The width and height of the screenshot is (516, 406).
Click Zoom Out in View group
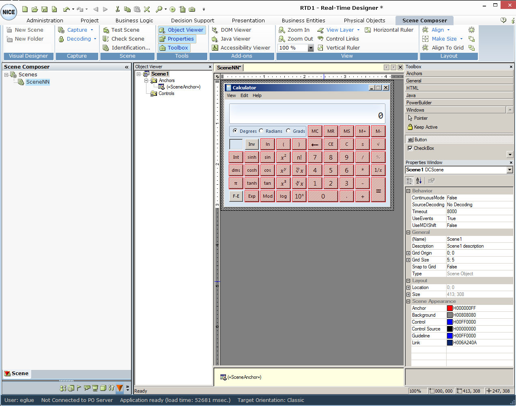(x=296, y=39)
